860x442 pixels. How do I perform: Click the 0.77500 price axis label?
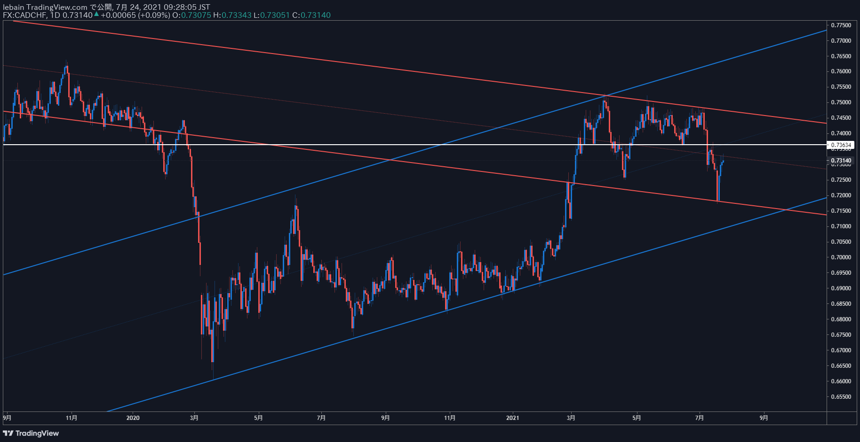841,25
